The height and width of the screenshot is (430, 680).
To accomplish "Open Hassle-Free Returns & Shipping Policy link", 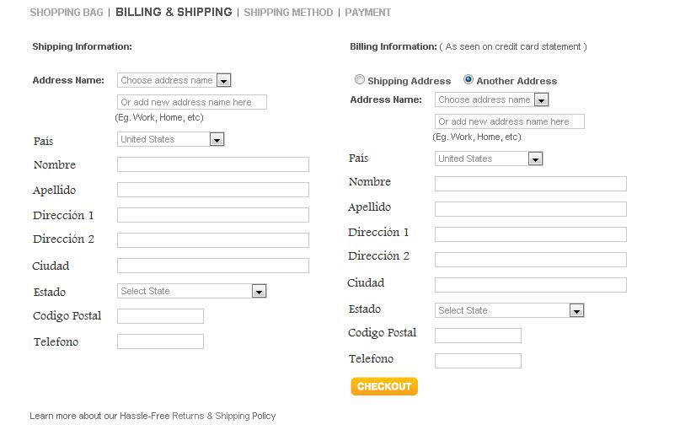I will [197, 416].
